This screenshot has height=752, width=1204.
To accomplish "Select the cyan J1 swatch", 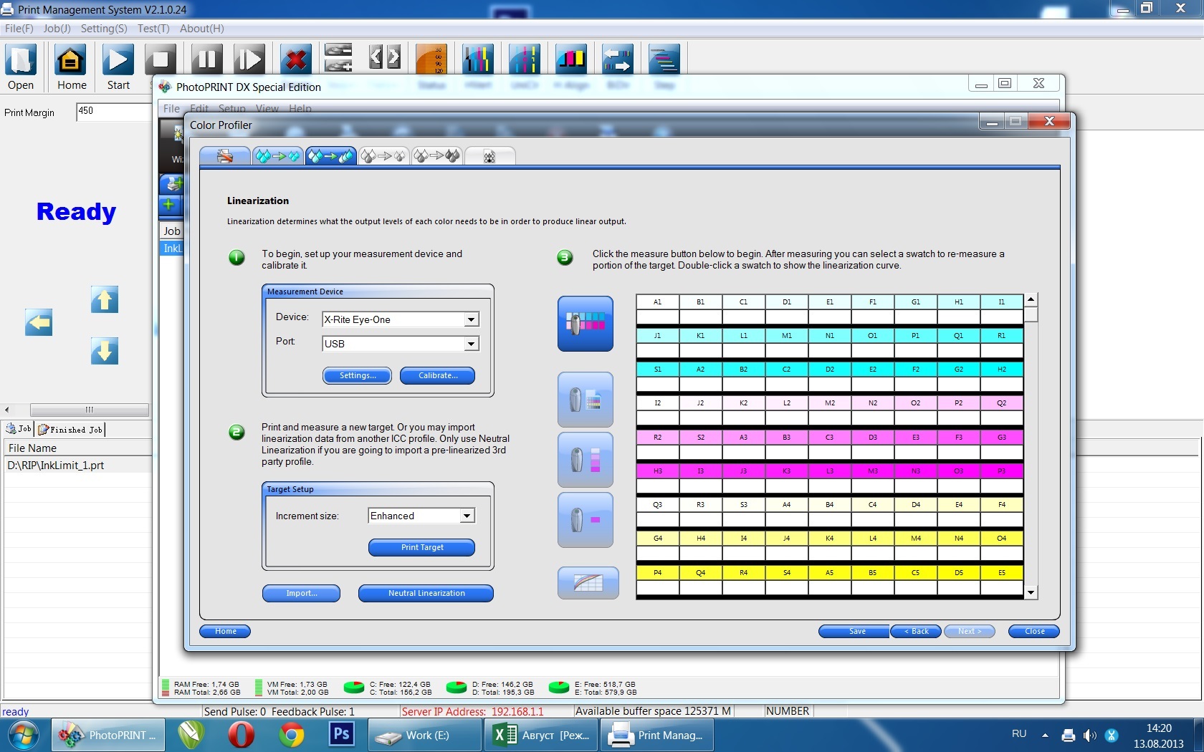I will pos(657,335).
